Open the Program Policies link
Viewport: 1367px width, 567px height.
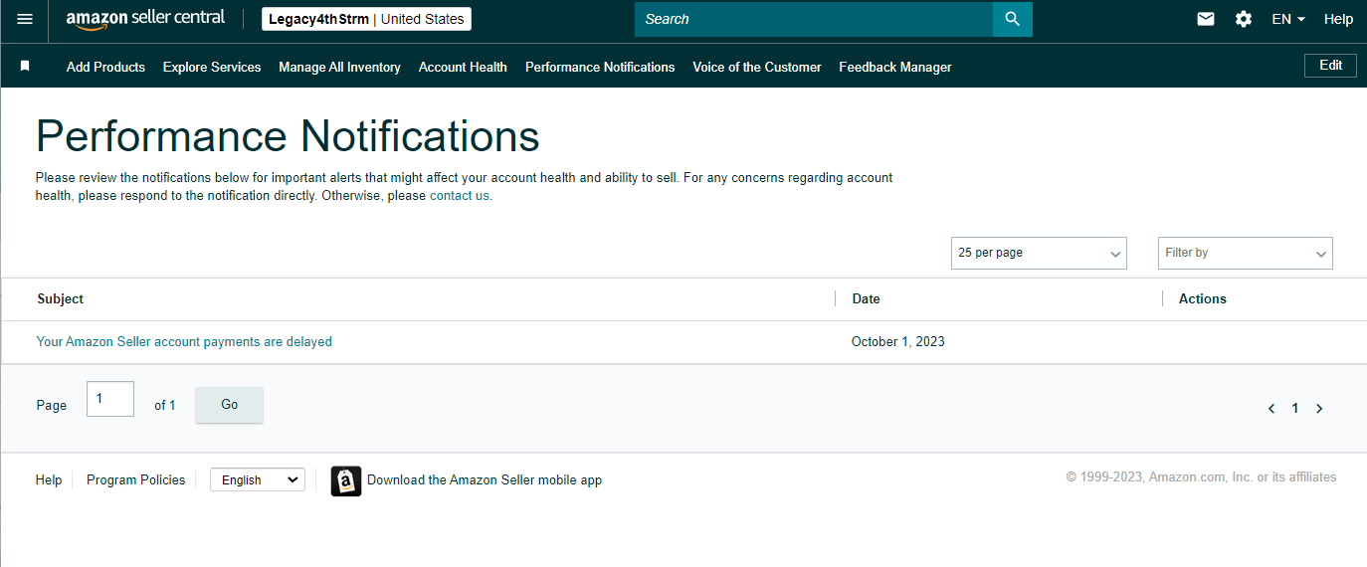coord(135,479)
